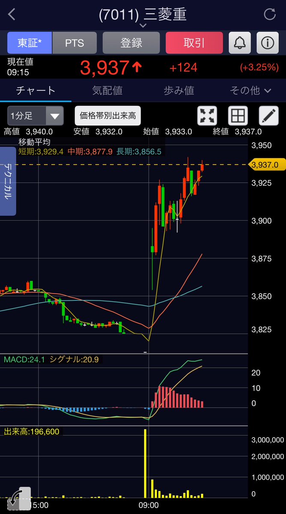Tap the MACD:24.1 label

click(24, 360)
